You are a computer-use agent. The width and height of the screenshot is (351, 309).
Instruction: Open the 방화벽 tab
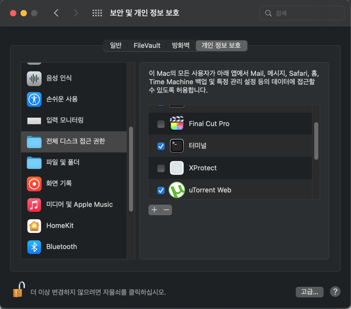(181, 45)
